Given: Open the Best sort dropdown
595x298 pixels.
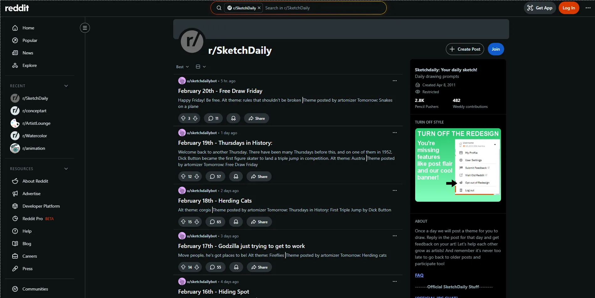Looking at the screenshot, I should (182, 67).
